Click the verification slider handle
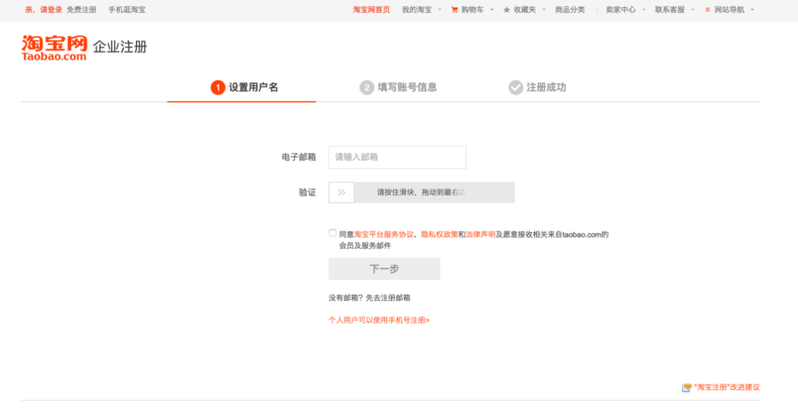The image size is (798, 408). pos(341,192)
